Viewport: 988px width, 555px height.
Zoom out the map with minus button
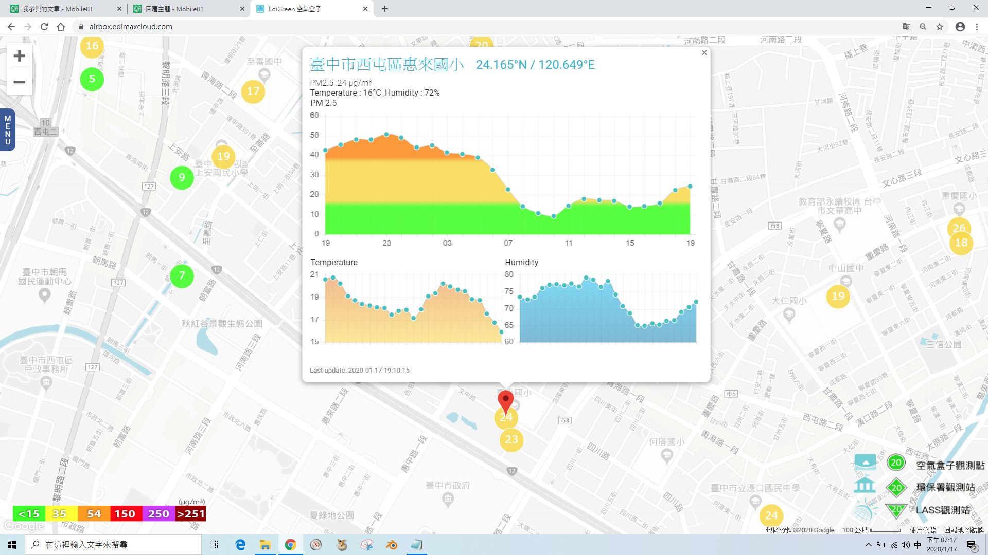point(19,82)
